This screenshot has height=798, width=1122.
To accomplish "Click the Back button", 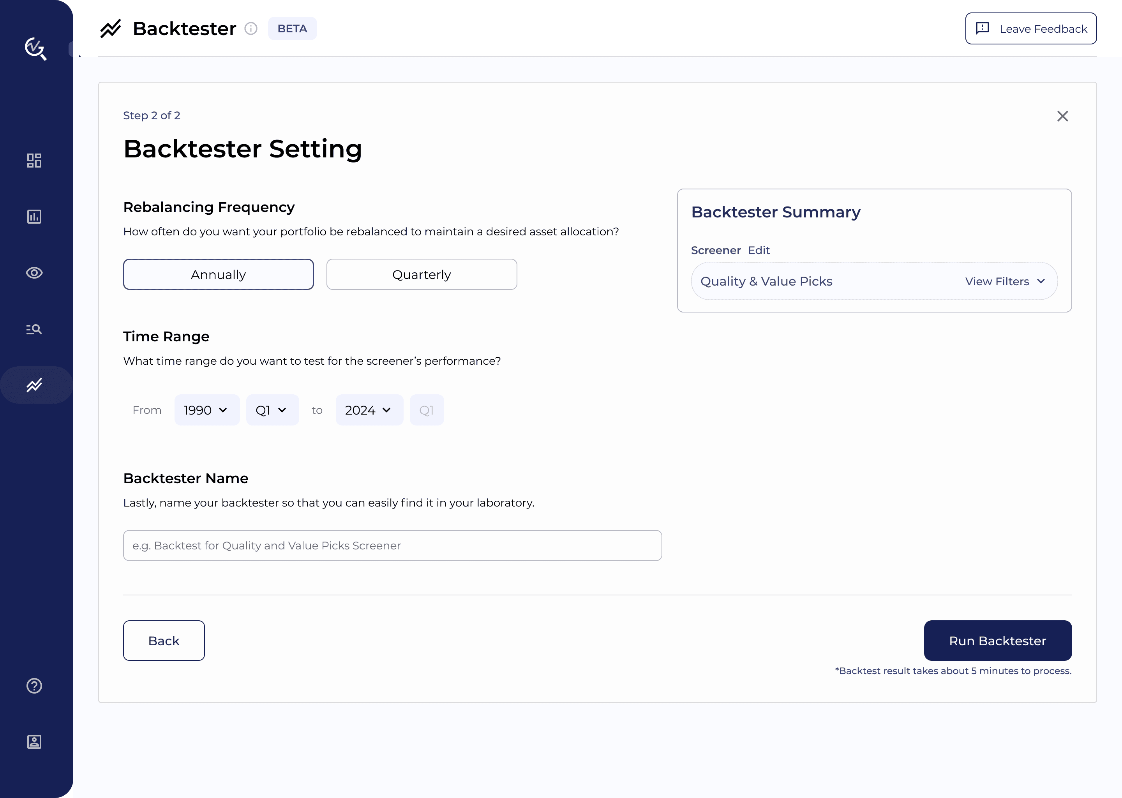I will [x=164, y=641].
